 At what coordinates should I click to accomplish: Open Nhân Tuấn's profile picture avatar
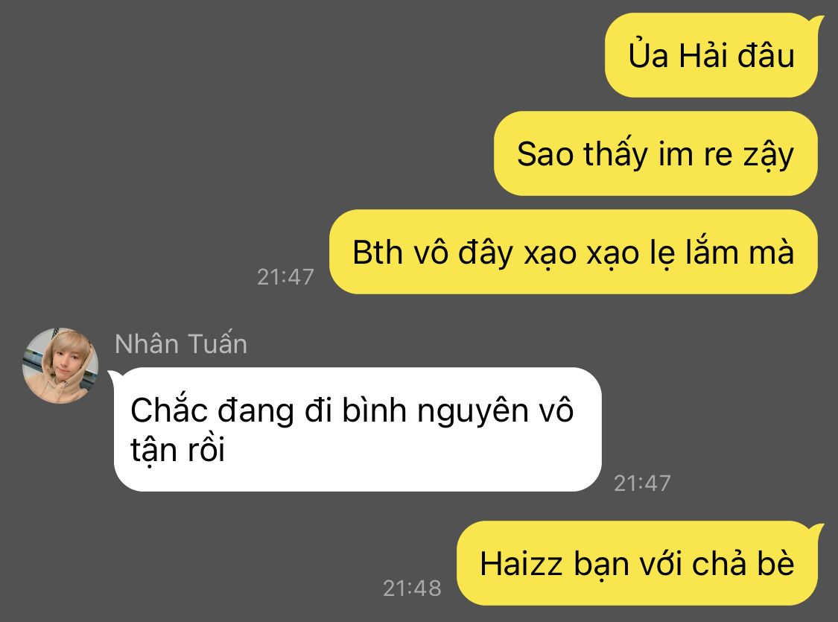[x=60, y=366]
